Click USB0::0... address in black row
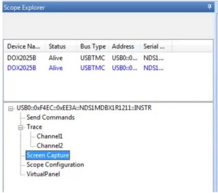Viewport: 218px width, 193px height. [x=125, y=58]
